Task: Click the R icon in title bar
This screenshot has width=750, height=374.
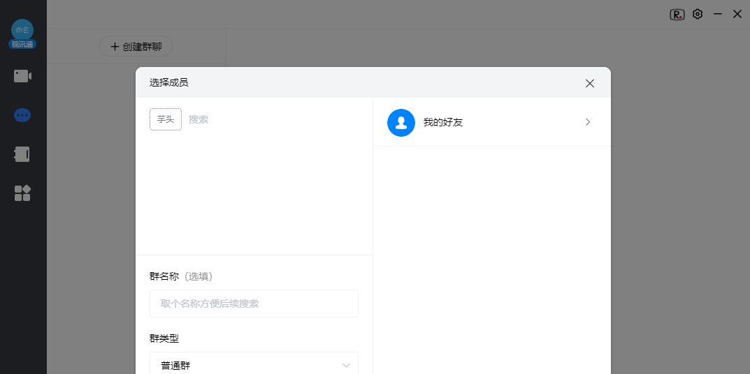Action: (677, 14)
